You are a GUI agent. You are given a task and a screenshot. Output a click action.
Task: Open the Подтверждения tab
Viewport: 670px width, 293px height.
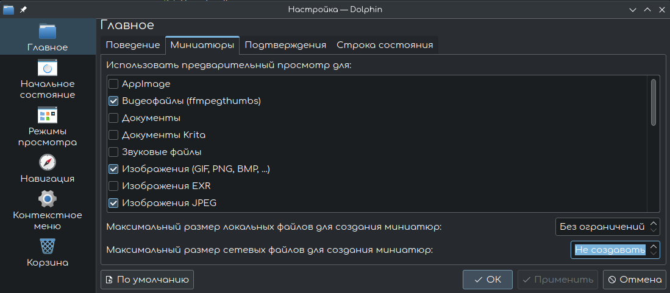coord(285,45)
